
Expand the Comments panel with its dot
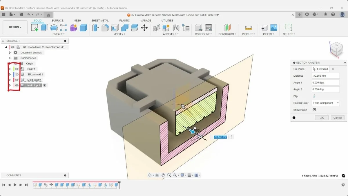point(65,175)
